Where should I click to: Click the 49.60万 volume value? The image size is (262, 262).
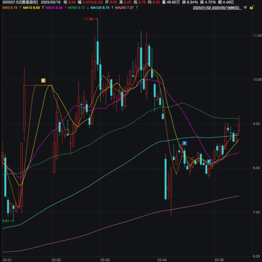pyautogui.click(x=173, y=2)
